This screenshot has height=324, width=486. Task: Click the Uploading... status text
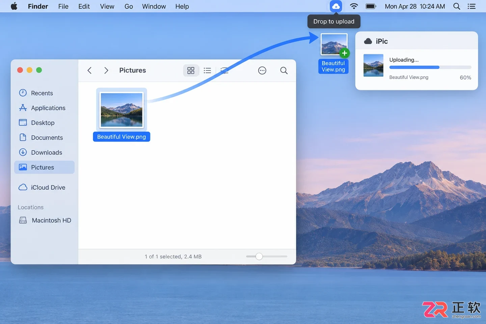(x=404, y=60)
